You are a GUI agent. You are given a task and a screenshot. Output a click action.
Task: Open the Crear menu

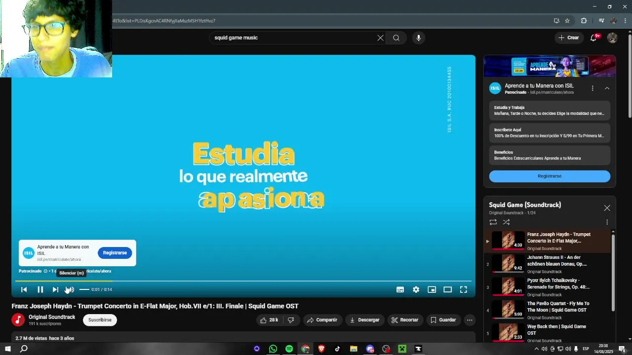point(568,38)
